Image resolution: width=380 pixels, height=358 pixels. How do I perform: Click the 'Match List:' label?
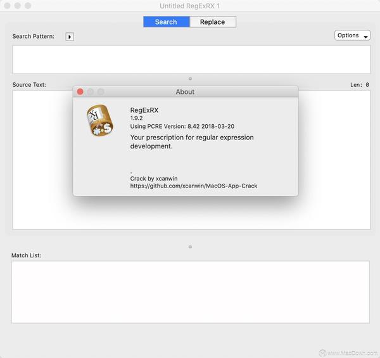tap(27, 255)
